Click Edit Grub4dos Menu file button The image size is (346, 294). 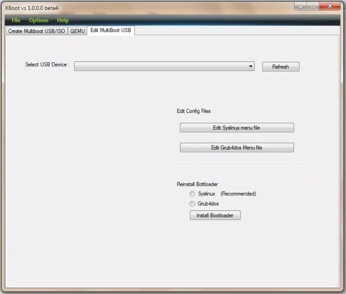click(237, 147)
